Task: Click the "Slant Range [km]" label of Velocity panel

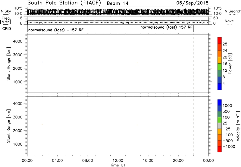Action: tap(8, 126)
